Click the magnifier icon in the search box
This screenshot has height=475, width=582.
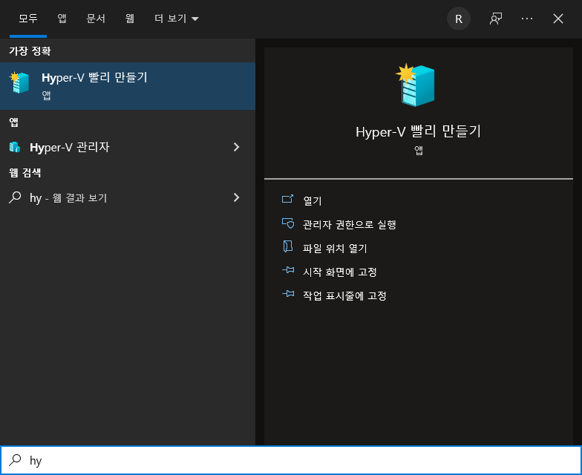[15, 460]
